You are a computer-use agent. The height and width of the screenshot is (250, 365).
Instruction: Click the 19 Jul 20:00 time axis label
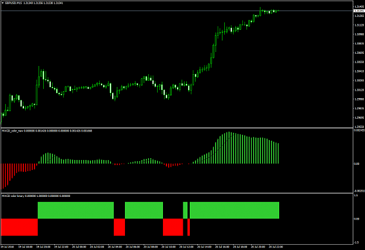click(x=43, y=246)
